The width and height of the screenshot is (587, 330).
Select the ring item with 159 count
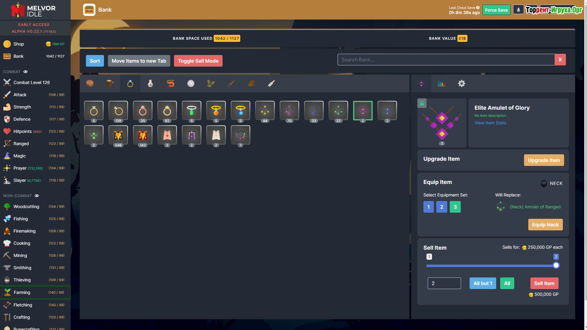tap(118, 111)
